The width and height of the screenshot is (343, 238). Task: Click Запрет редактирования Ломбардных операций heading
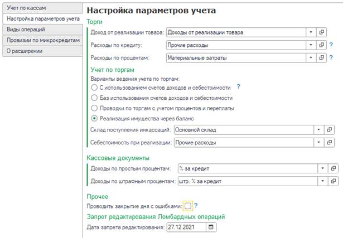[x=156, y=217]
